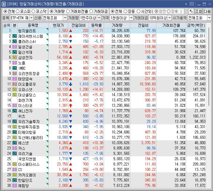Click the 경 badge next to 이오플로우
The image size is (213, 191).
click(15, 84)
